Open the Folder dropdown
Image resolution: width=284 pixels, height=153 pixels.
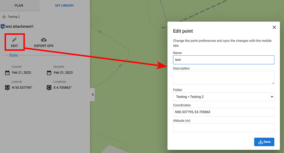pyautogui.click(x=223, y=97)
